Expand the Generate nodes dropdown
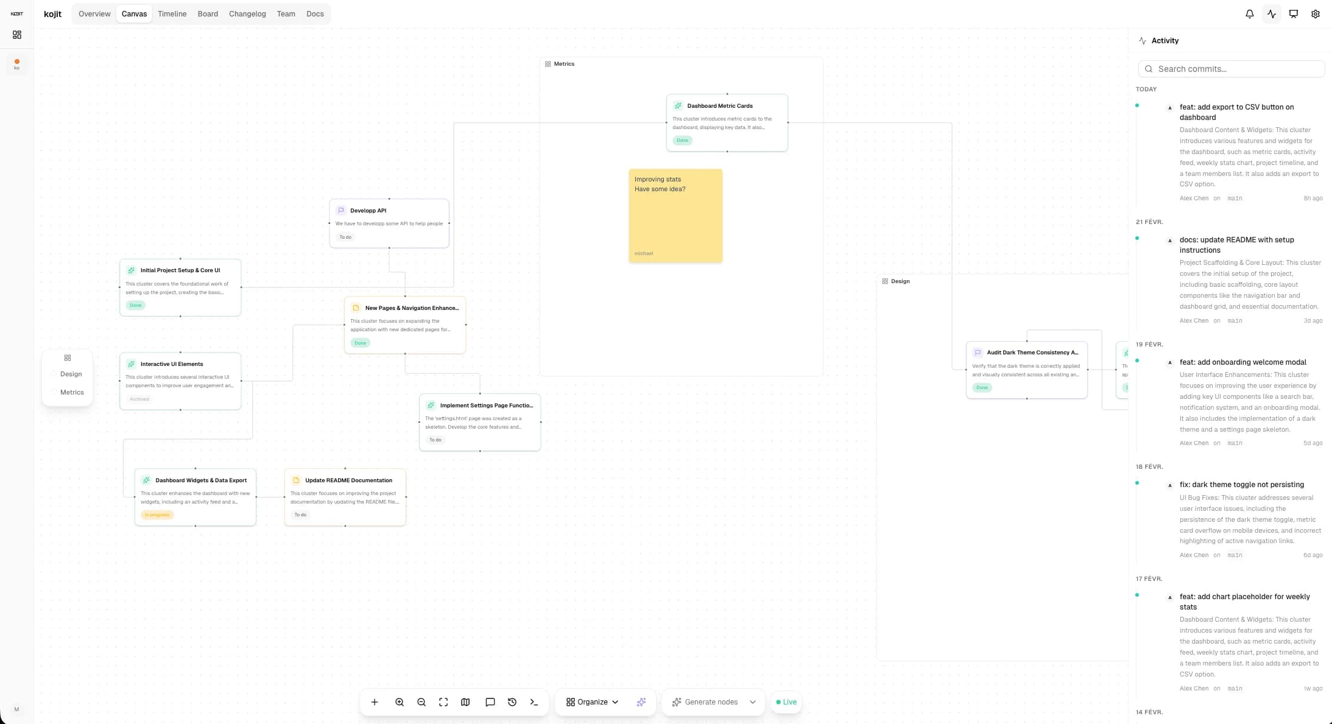1332x724 pixels. click(713, 701)
